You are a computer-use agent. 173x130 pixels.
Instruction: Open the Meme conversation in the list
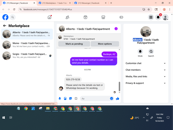pyautogui.click(x=27, y=45)
